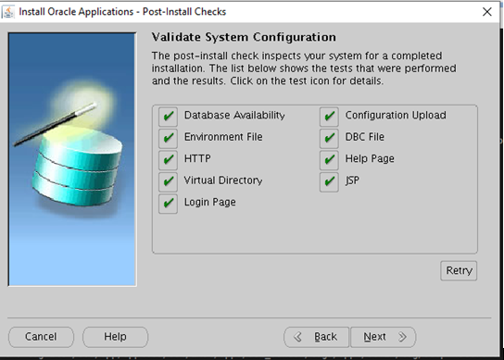Select the 'Environment File' label

pyautogui.click(x=223, y=137)
